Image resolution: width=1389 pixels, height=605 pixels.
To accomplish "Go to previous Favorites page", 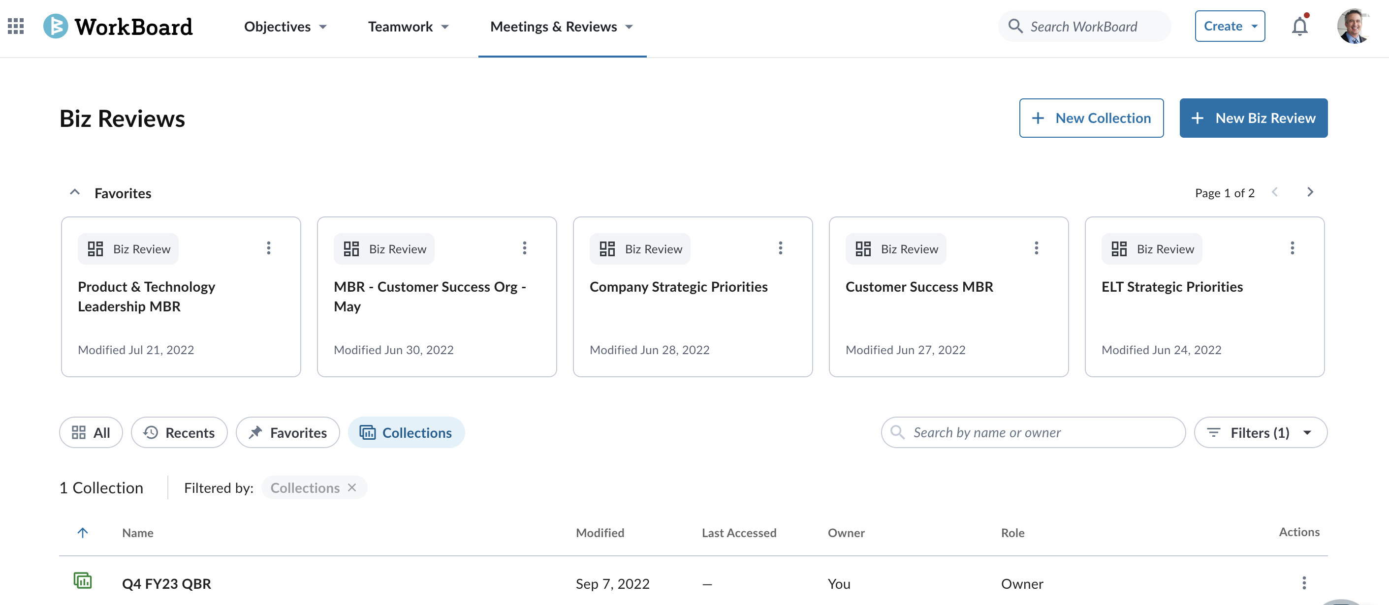I will pos(1274,192).
